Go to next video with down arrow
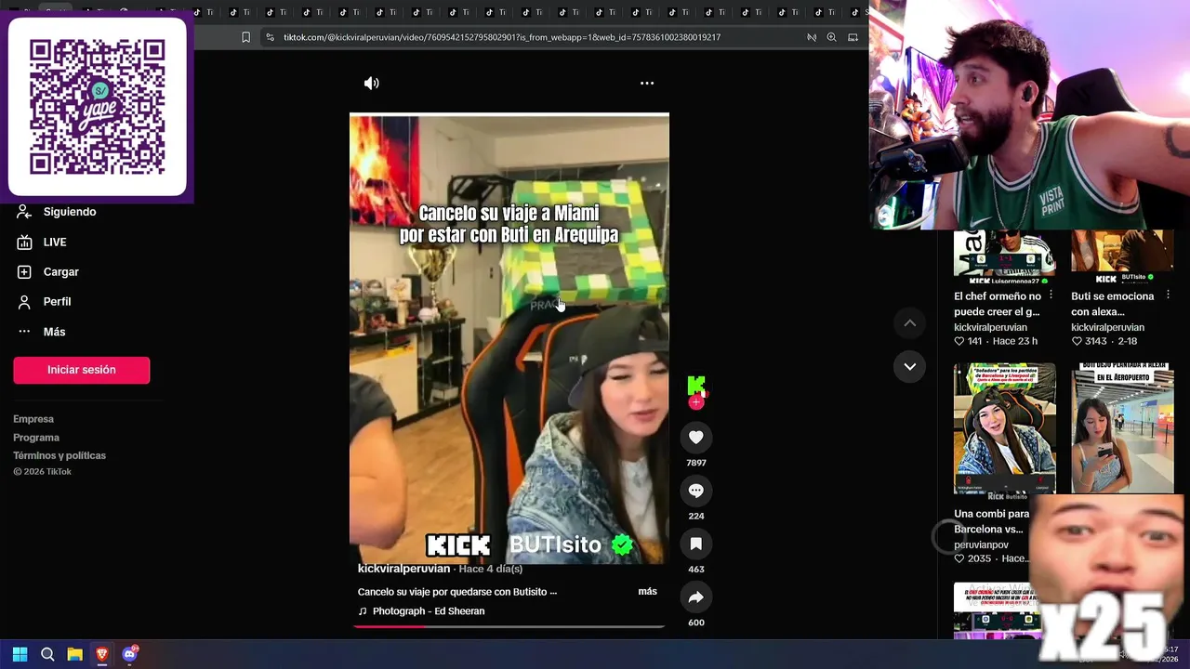This screenshot has height=669, width=1190. tap(910, 367)
